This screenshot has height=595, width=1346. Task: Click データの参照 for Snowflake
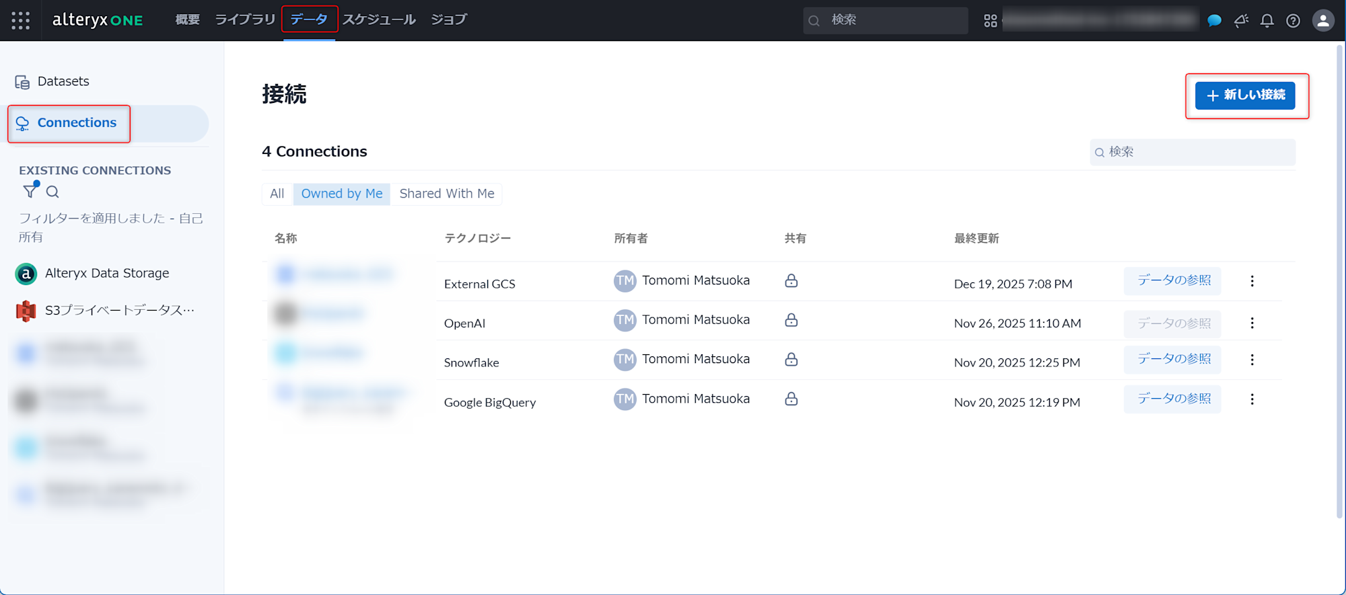1173,359
